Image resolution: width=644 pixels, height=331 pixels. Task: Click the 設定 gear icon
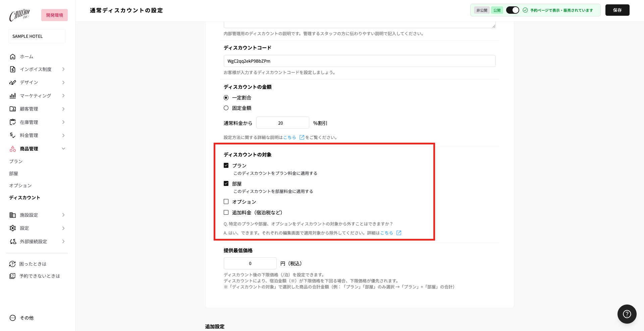click(13, 228)
